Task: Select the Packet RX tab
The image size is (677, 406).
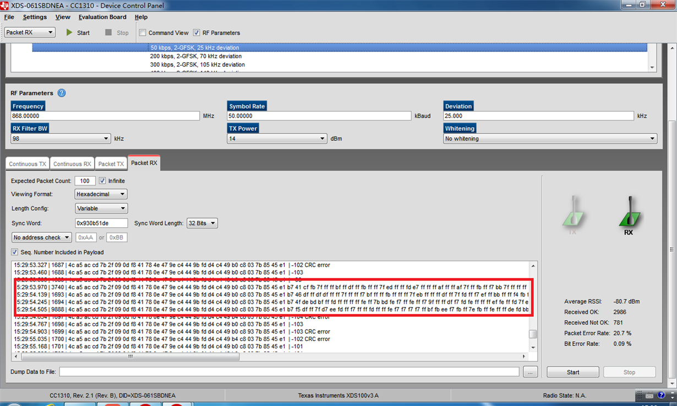Action: click(144, 163)
